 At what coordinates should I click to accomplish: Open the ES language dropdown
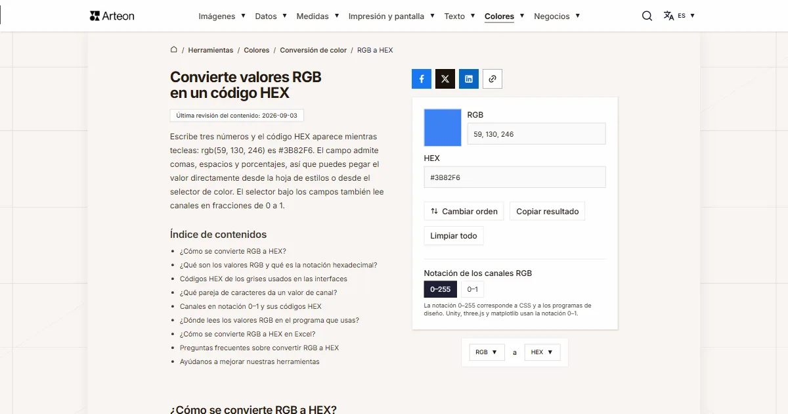[x=686, y=16]
